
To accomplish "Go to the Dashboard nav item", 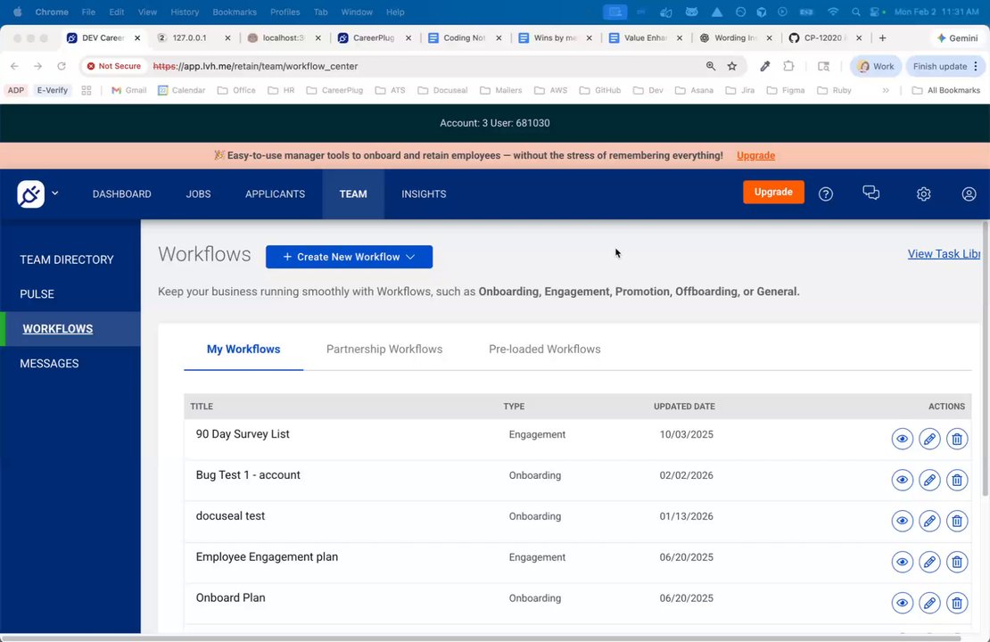I will point(122,193).
